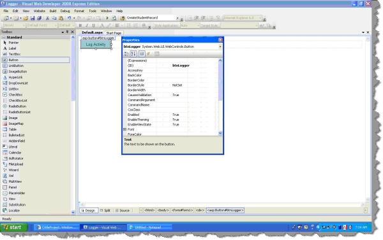Open the Website menu
Viewport: 383px width, 240px height.
[40, 11]
